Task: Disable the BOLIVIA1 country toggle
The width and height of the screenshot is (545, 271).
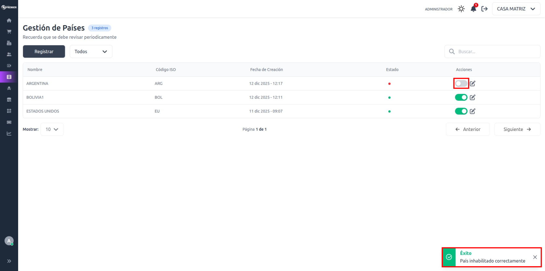Action: [461, 97]
